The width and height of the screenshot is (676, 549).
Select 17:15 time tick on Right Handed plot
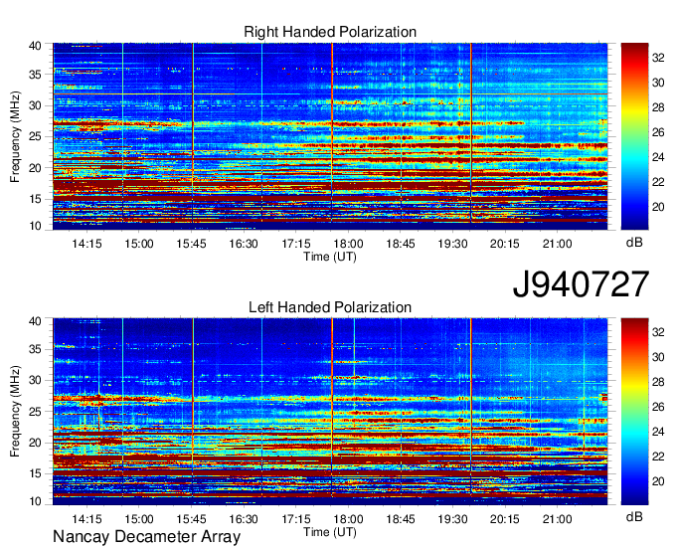[296, 244]
